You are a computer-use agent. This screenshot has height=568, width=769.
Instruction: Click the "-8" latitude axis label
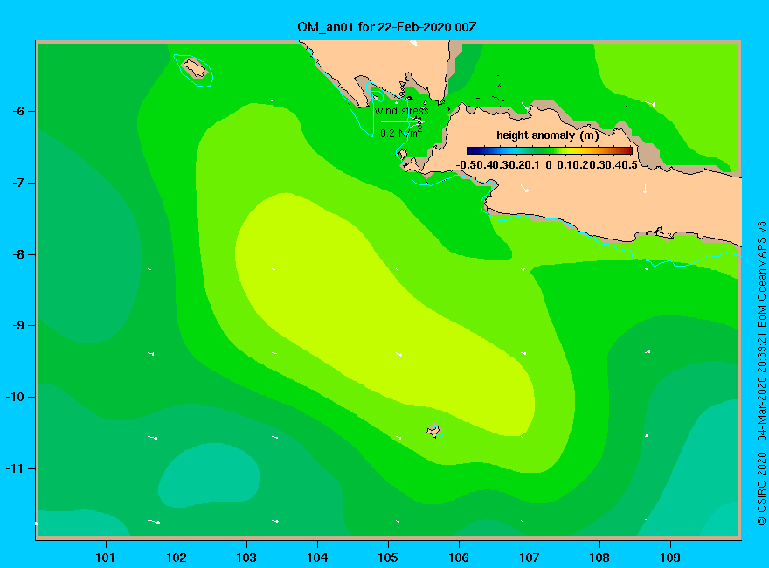coord(17,254)
